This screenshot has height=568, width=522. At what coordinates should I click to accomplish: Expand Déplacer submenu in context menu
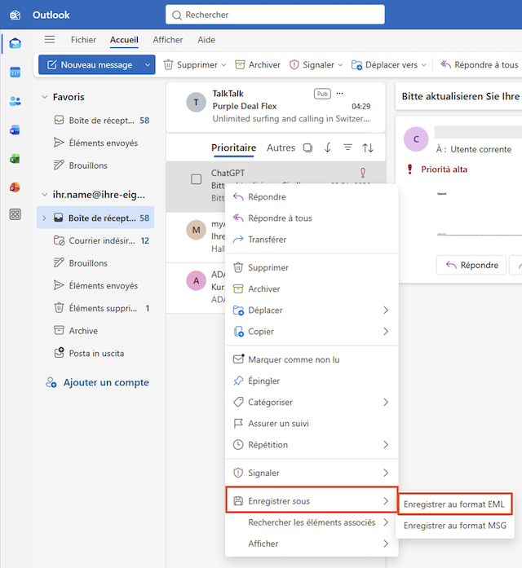386,310
